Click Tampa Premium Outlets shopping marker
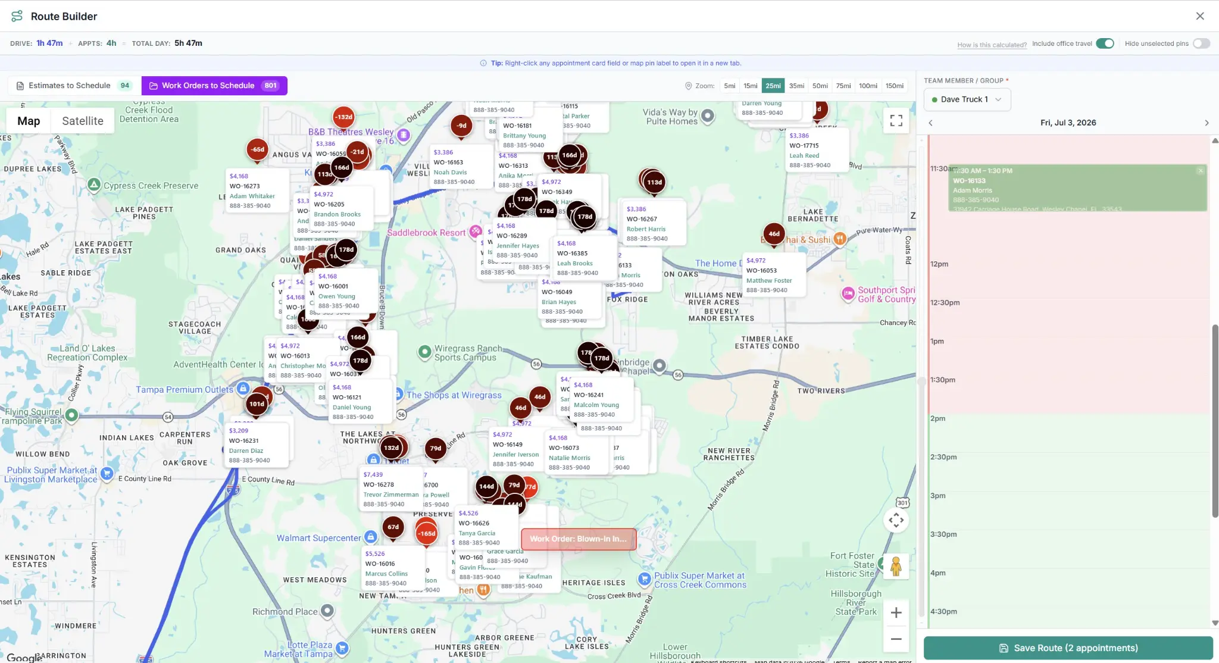Screen dimensions: 1219x663 click(x=243, y=389)
